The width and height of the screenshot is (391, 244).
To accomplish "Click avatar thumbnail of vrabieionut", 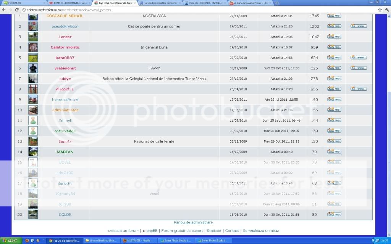I will click(33, 68).
